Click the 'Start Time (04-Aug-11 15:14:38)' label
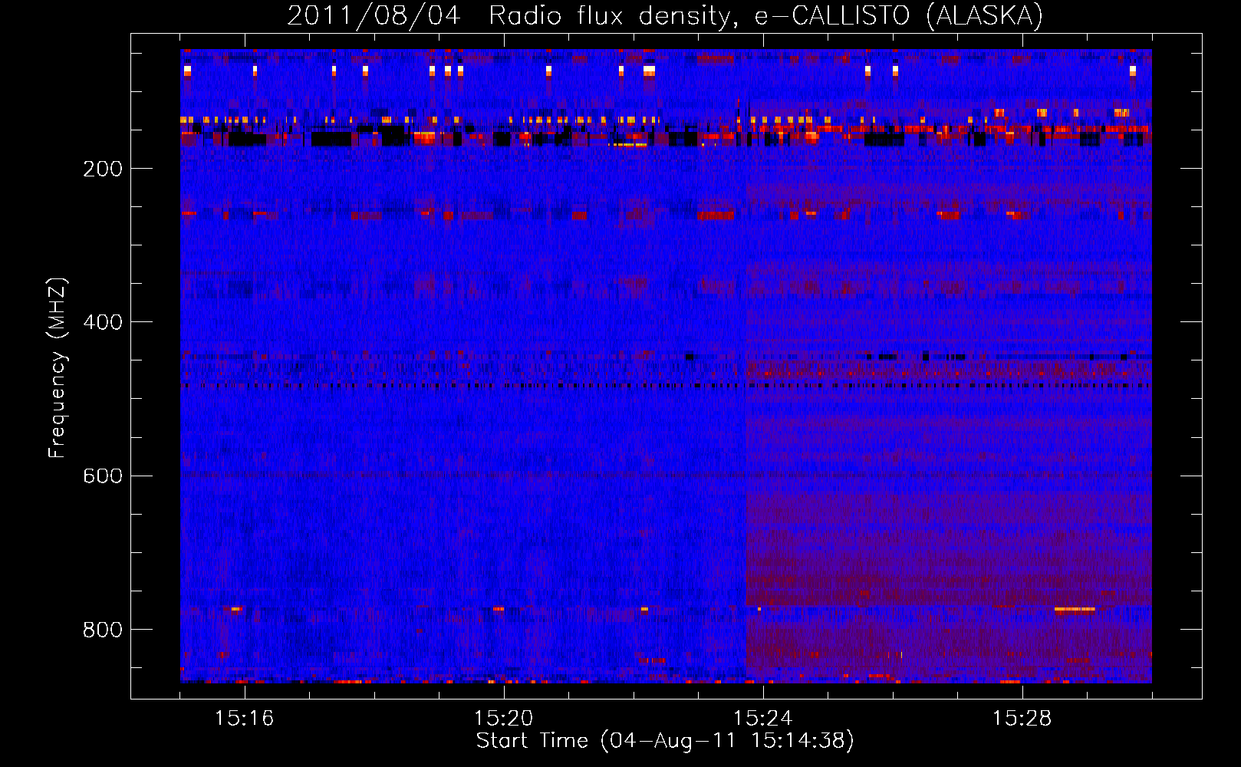 (x=665, y=741)
